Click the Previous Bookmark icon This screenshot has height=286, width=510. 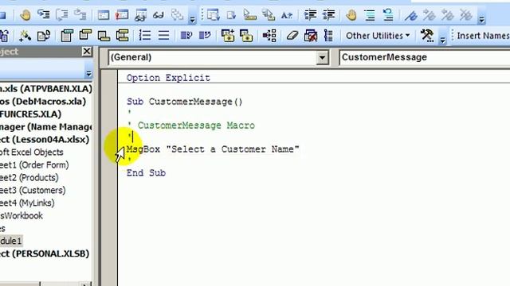coord(448,15)
